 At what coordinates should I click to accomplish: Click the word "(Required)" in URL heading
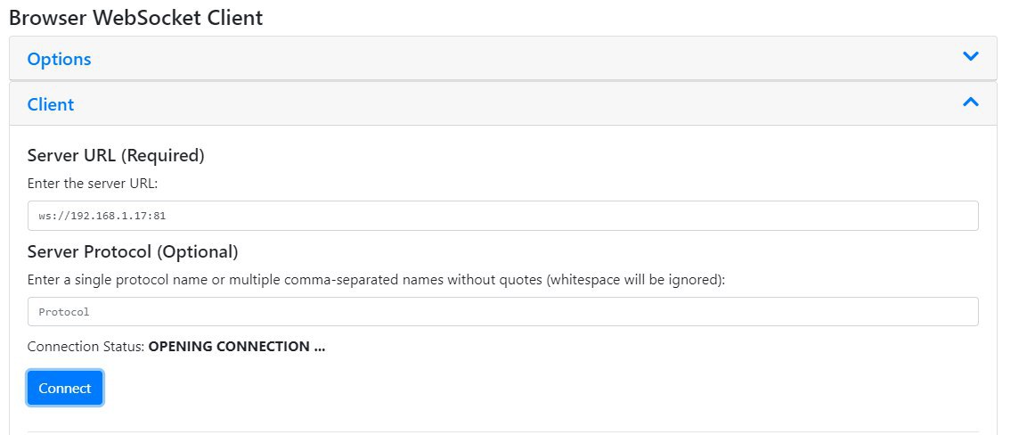click(x=162, y=155)
